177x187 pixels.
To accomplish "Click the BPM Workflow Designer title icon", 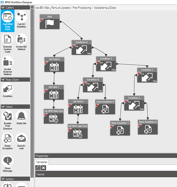I will [2, 2].
